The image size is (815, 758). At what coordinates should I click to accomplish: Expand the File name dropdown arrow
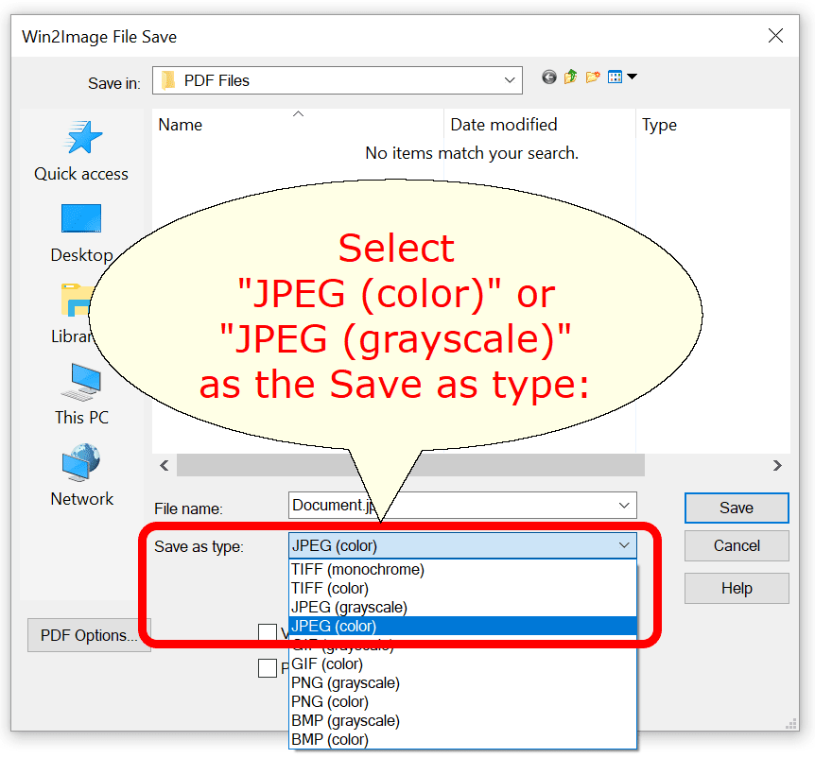coord(624,506)
